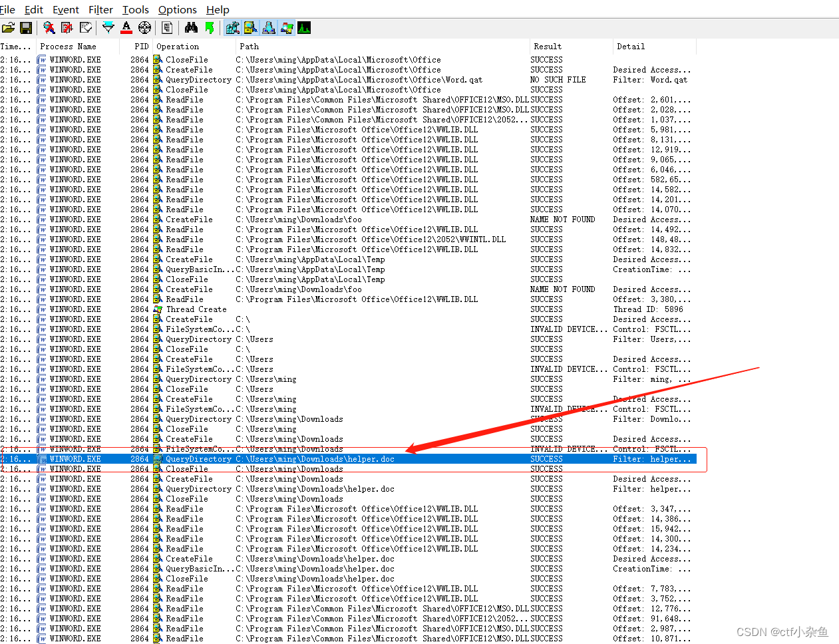Click the 'Filter: Users,...' detail cell

point(652,339)
